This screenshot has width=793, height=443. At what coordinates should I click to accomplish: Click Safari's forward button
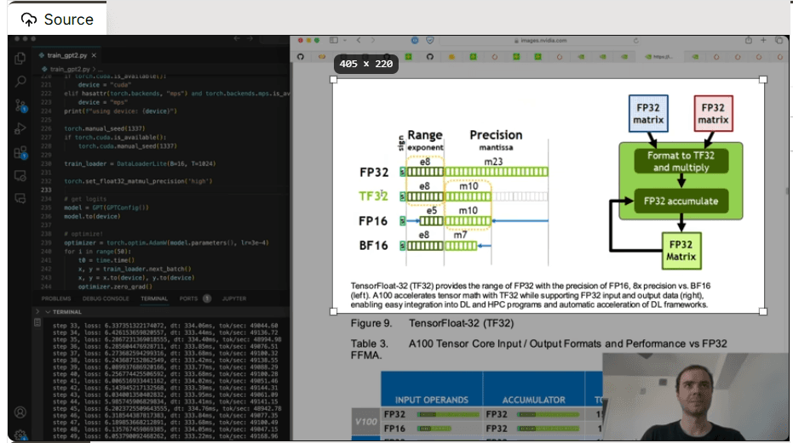pos(373,41)
